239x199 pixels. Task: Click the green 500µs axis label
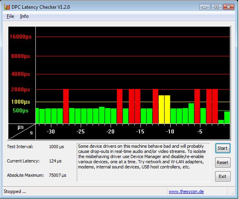point(21,110)
